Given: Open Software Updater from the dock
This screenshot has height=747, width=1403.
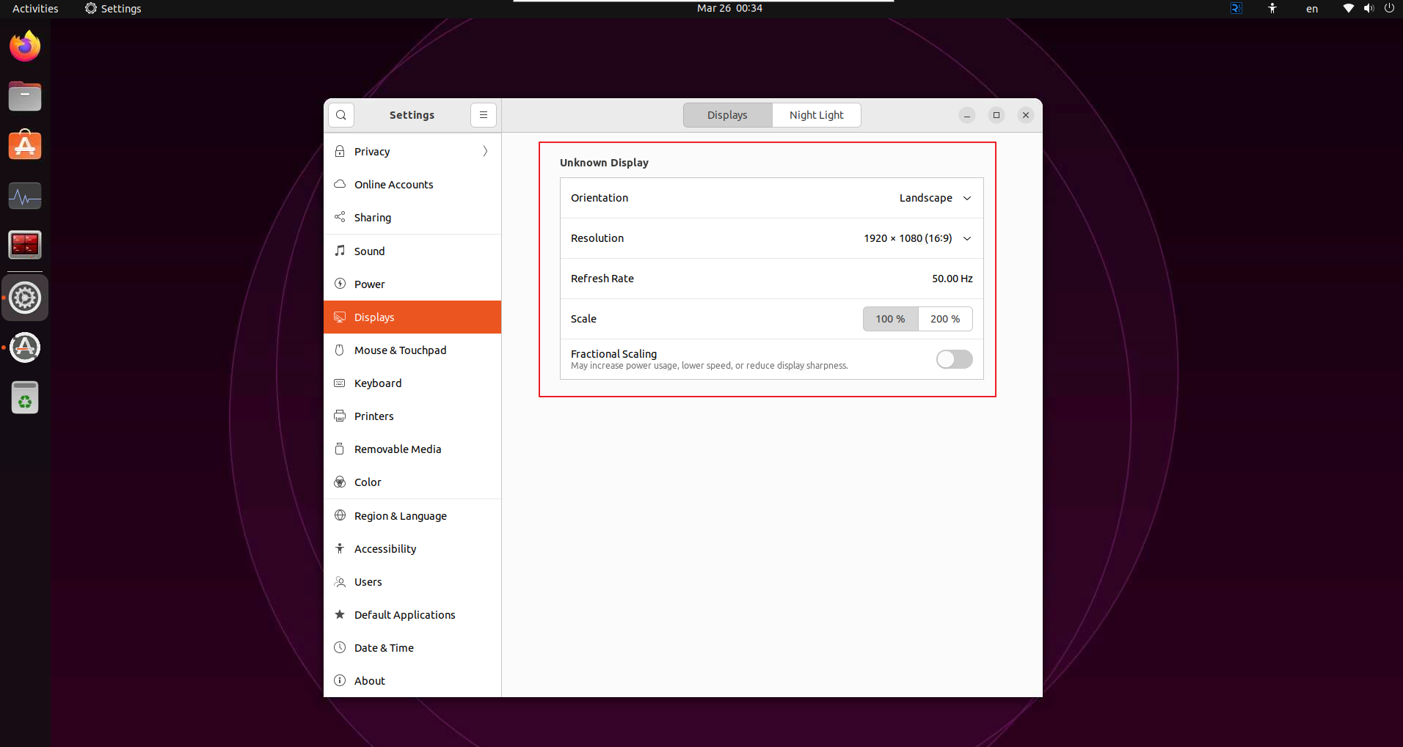Looking at the screenshot, I should pos(25,347).
